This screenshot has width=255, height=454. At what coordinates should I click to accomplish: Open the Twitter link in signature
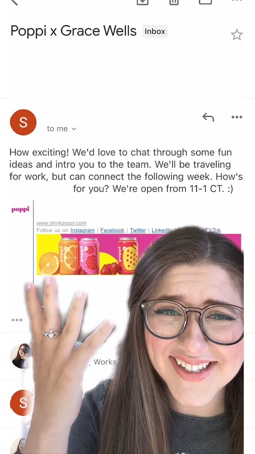tap(138, 230)
